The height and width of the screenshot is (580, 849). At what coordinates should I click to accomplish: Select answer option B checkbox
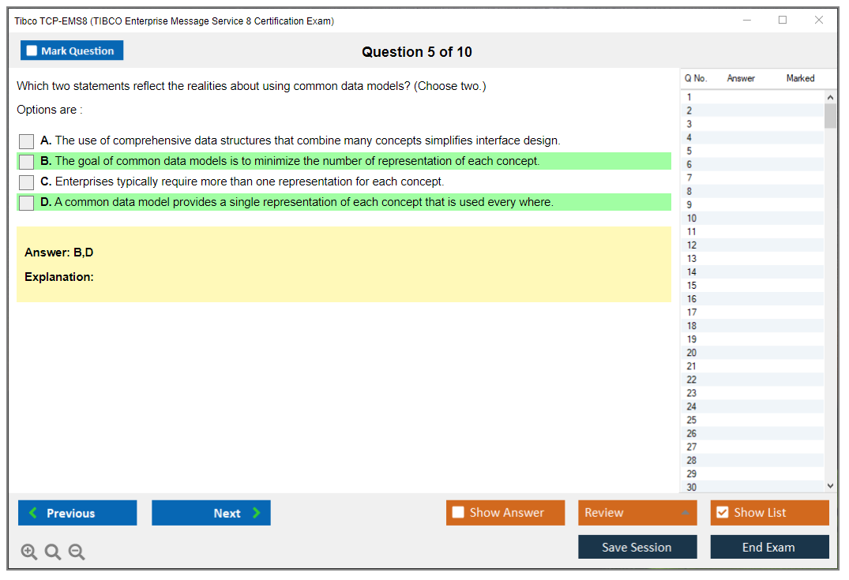click(27, 162)
